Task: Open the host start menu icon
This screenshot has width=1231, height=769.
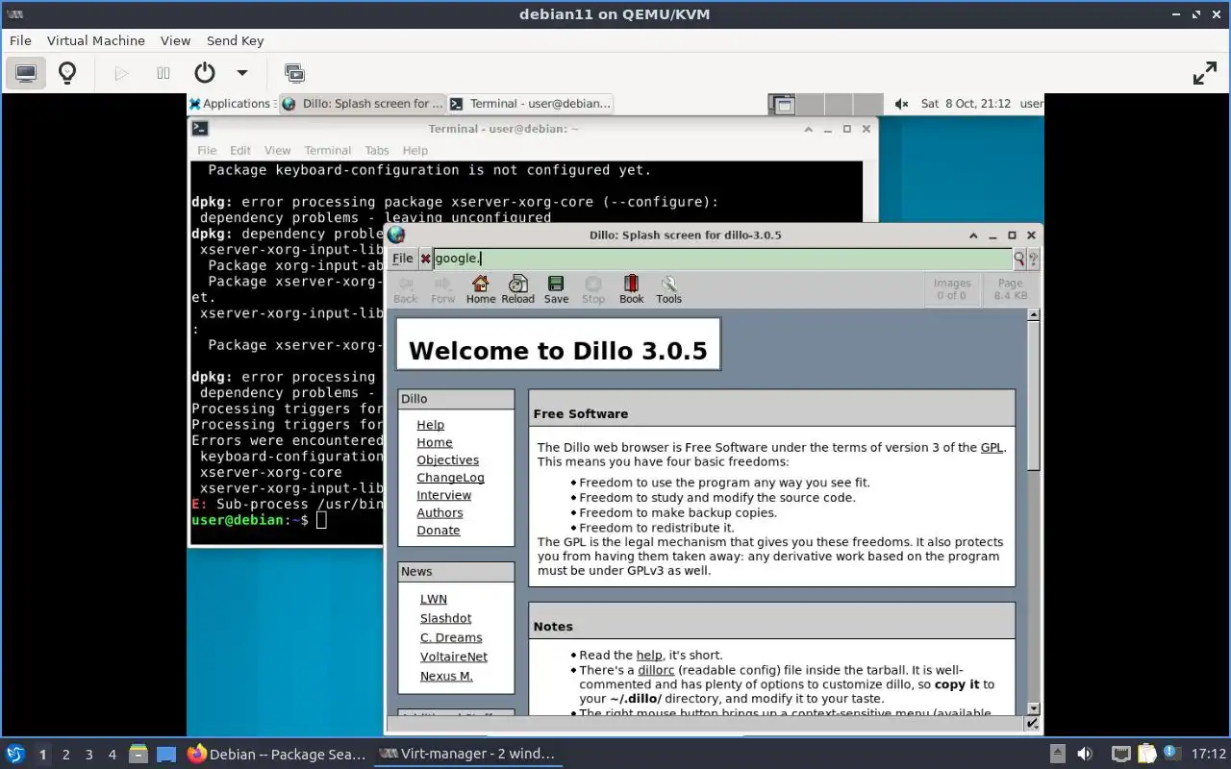Action: pyautogui.click(x=15, y=754)
